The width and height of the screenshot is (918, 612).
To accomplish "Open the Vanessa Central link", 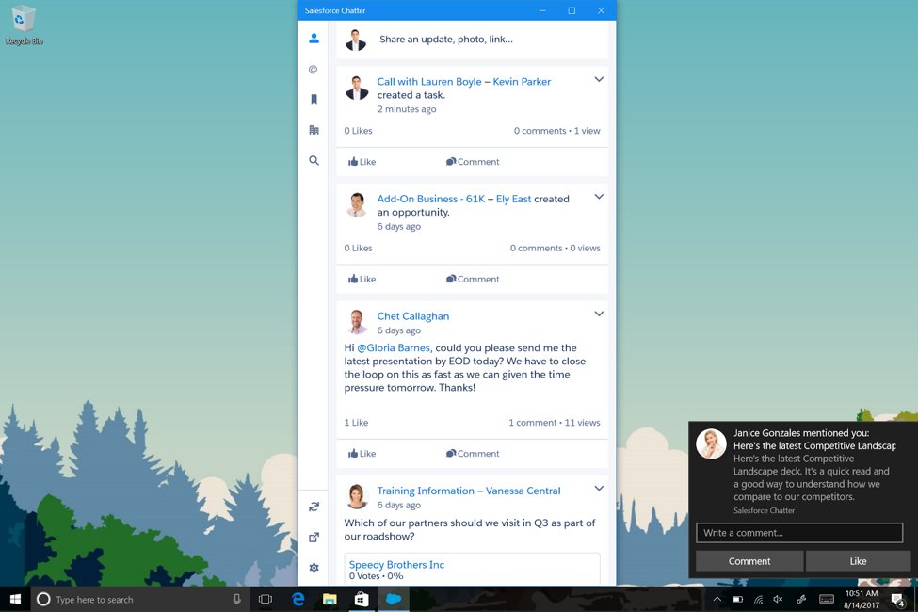I will tap(523, 491).
